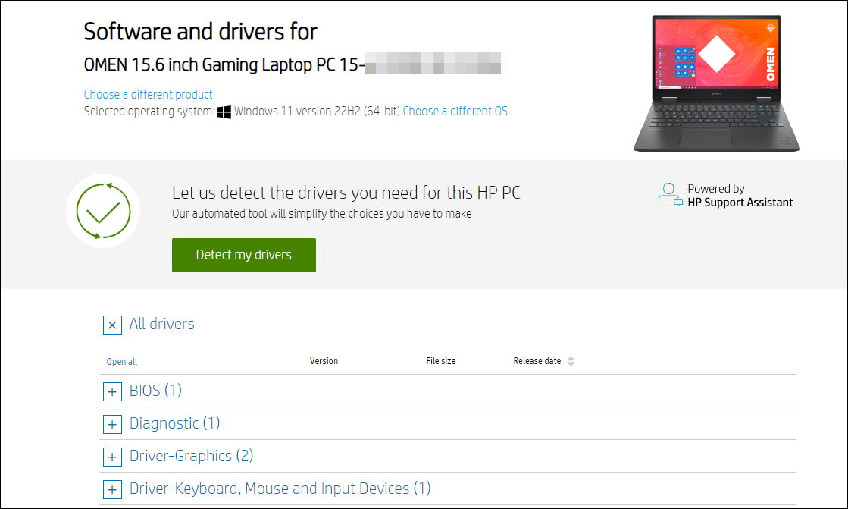Image resolution: width=848 pixels, height=509 pixels.
Task: Click the Windows logo beside selected operating system
Action: (x=224, y=111)
